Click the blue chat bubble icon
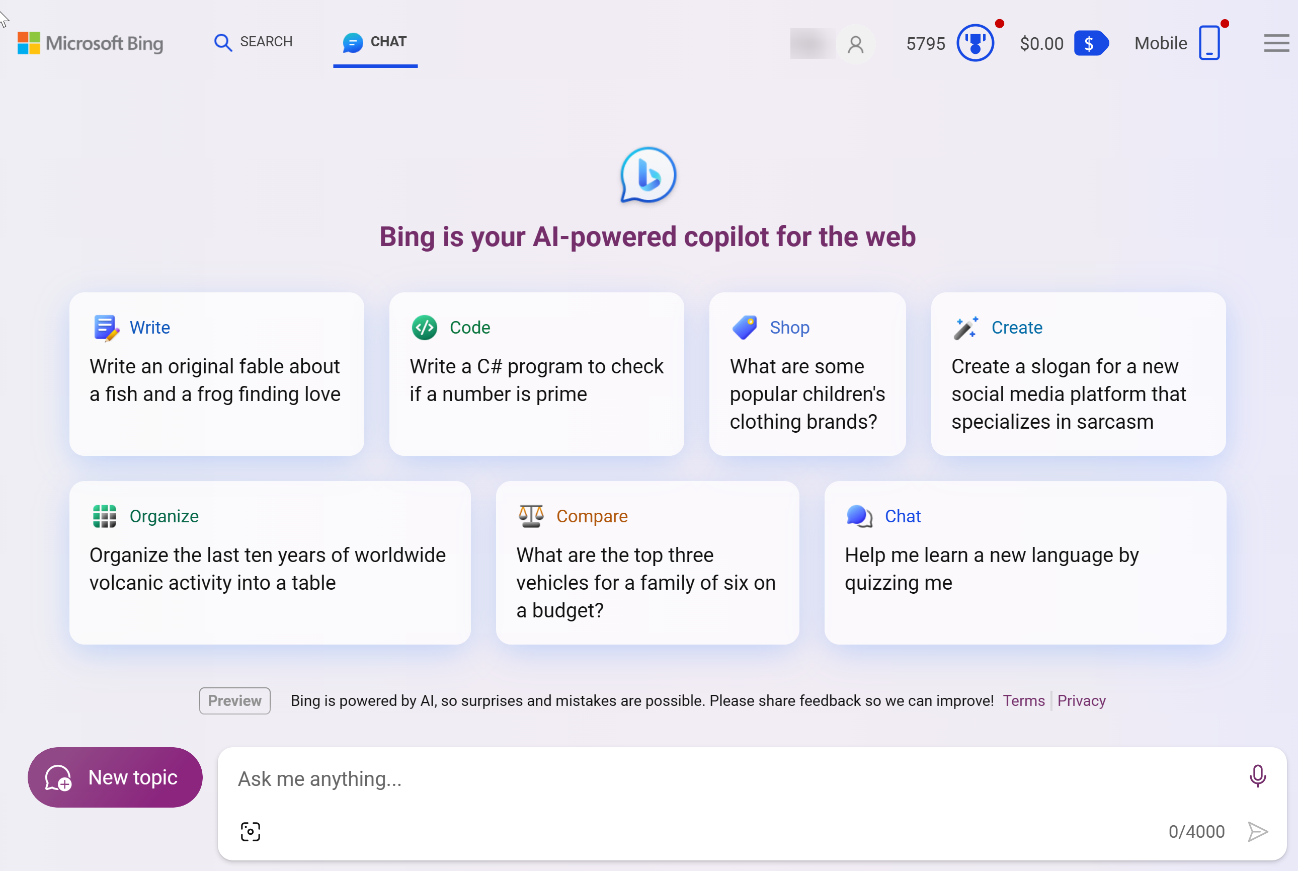 (x=353, y=42)
